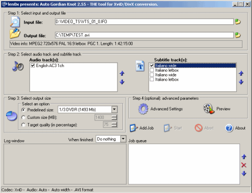Screen dimensions: 252x193
Task: Click status bar Auto width text
Action: pyautogui.click(x=60, y=190)
